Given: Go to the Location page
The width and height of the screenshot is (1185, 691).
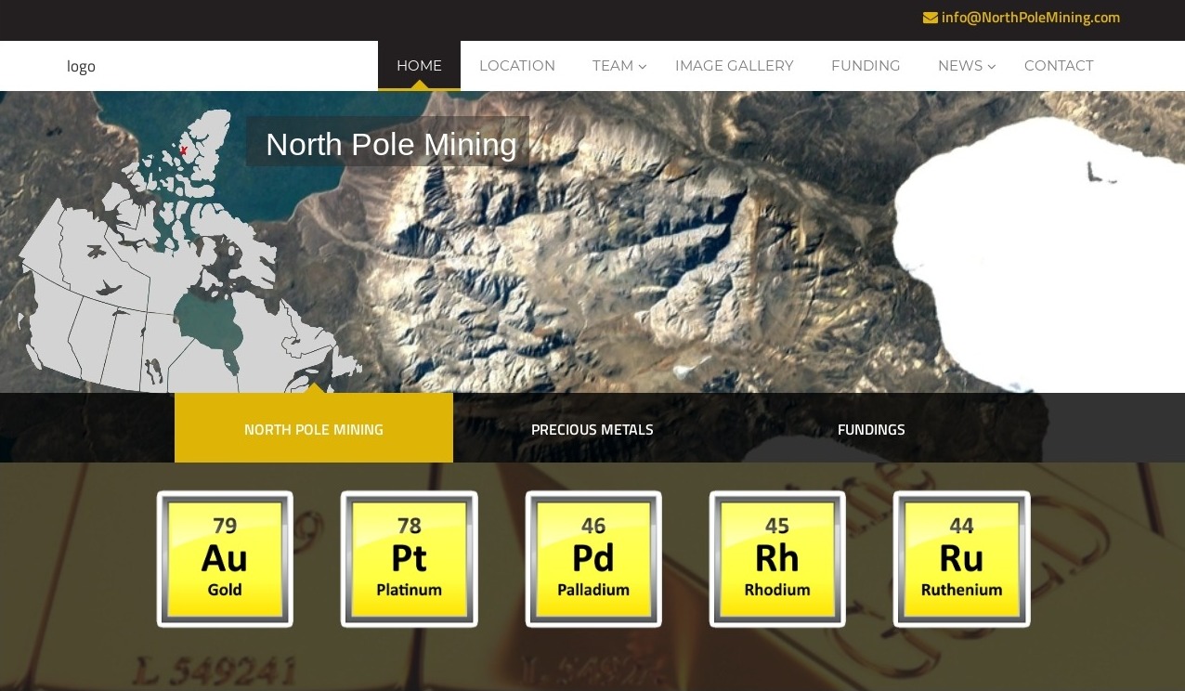Looking at the screenshot, I should point(517,66).
